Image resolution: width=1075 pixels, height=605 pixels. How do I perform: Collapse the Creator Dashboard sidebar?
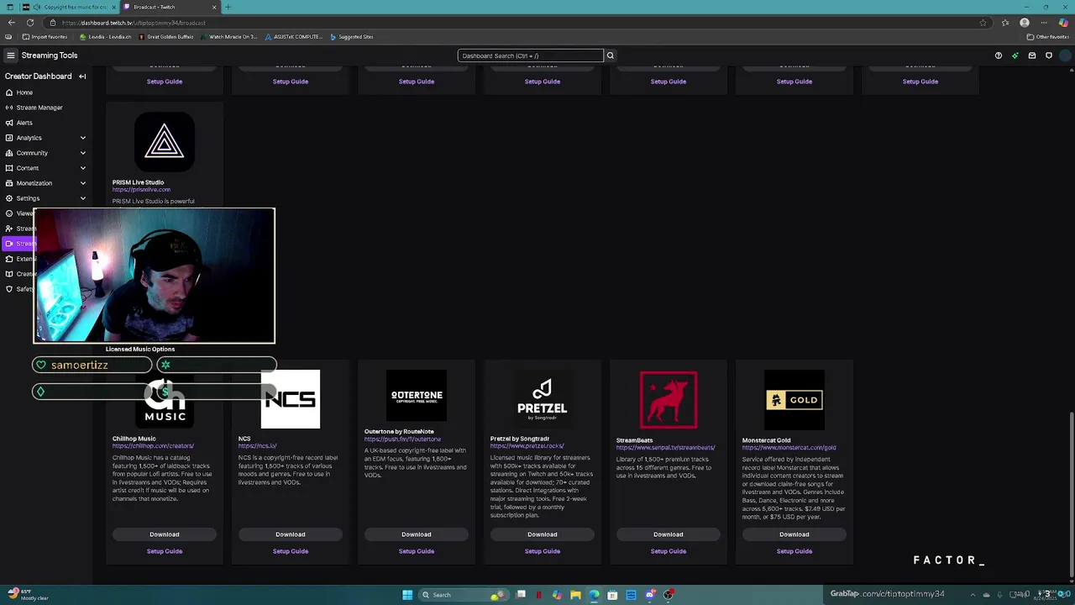pos(82,76)
